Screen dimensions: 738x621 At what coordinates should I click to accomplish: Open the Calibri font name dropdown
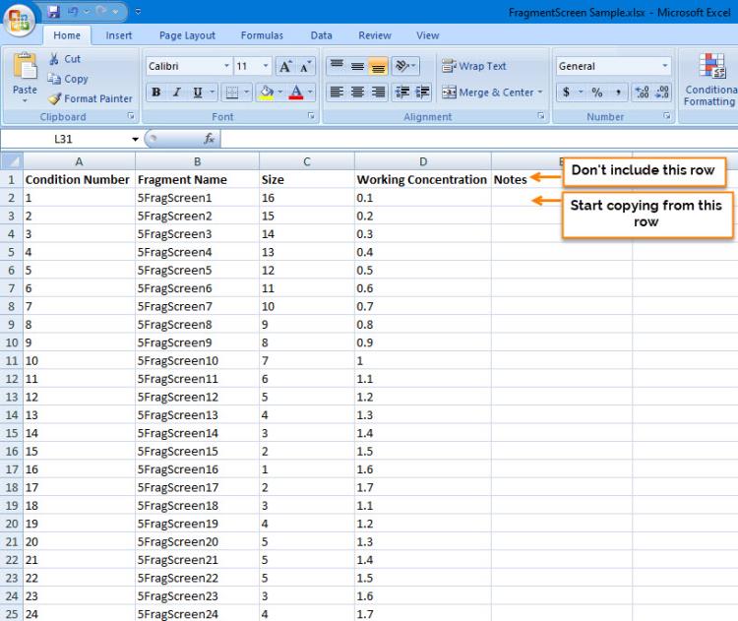(226, 67)
